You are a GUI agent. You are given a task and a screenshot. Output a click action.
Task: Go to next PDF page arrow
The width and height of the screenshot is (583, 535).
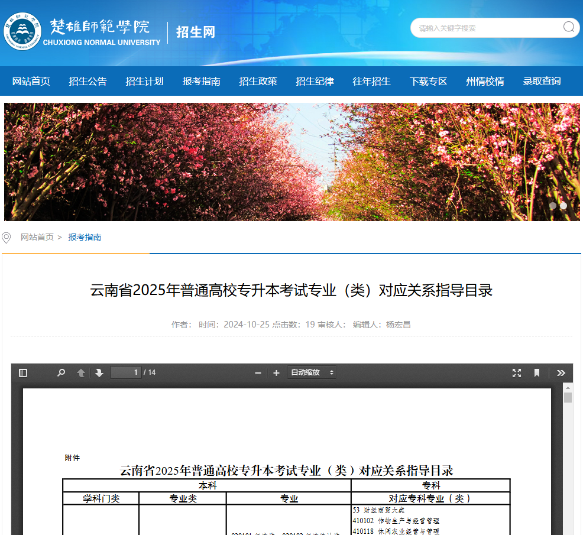pos(99,372)
